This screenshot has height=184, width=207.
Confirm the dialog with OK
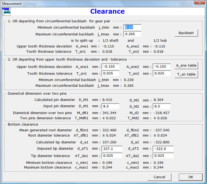pos(191,177)
